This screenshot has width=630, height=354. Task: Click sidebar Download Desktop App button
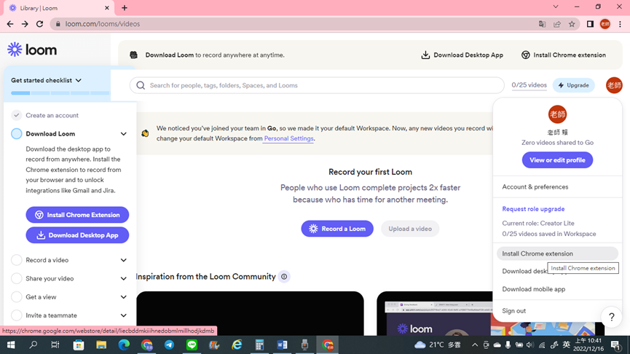(x=77, y=235)
